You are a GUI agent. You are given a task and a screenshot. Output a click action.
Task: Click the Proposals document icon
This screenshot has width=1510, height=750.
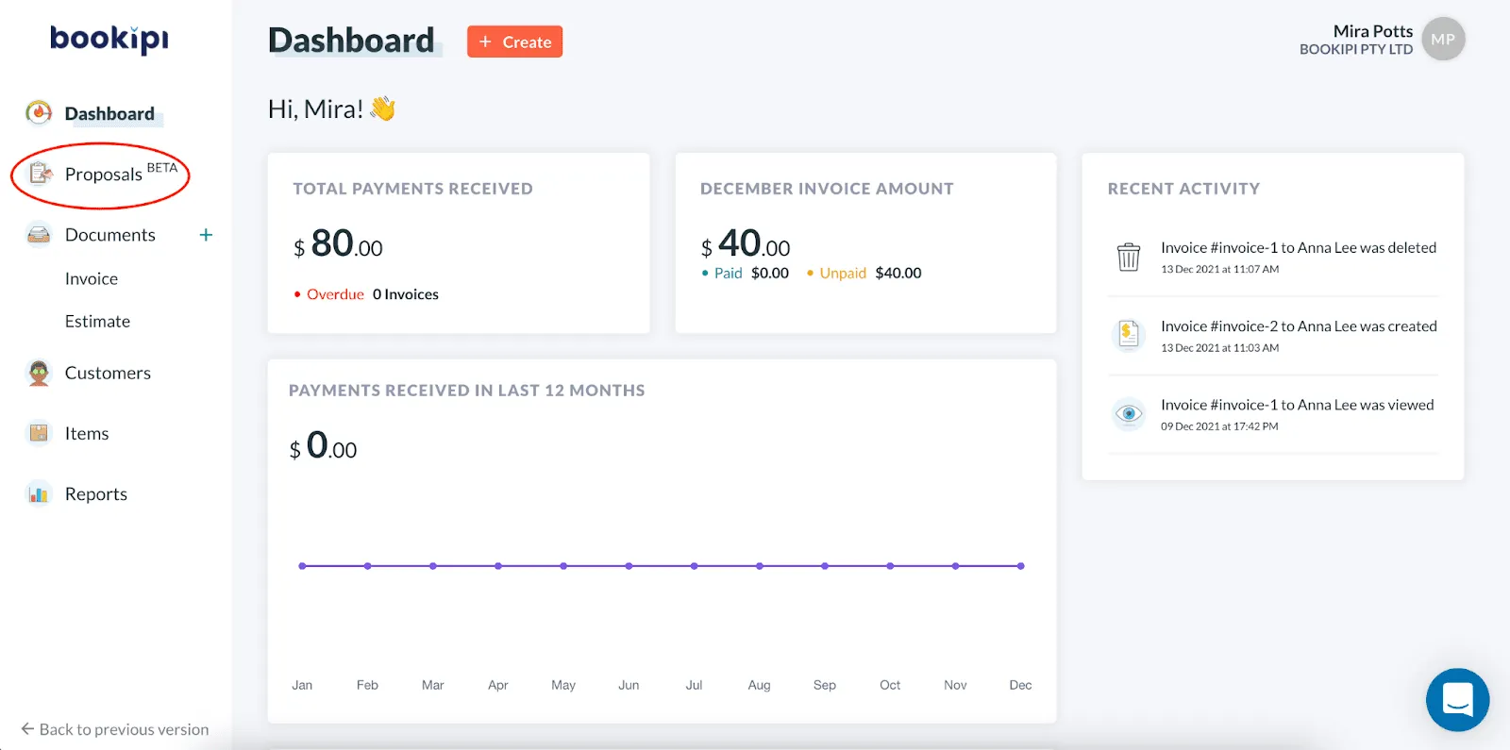(40, 174)
